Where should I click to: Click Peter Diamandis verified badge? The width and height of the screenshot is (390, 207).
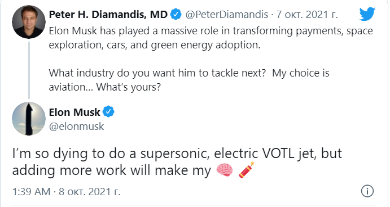[176, 14]
